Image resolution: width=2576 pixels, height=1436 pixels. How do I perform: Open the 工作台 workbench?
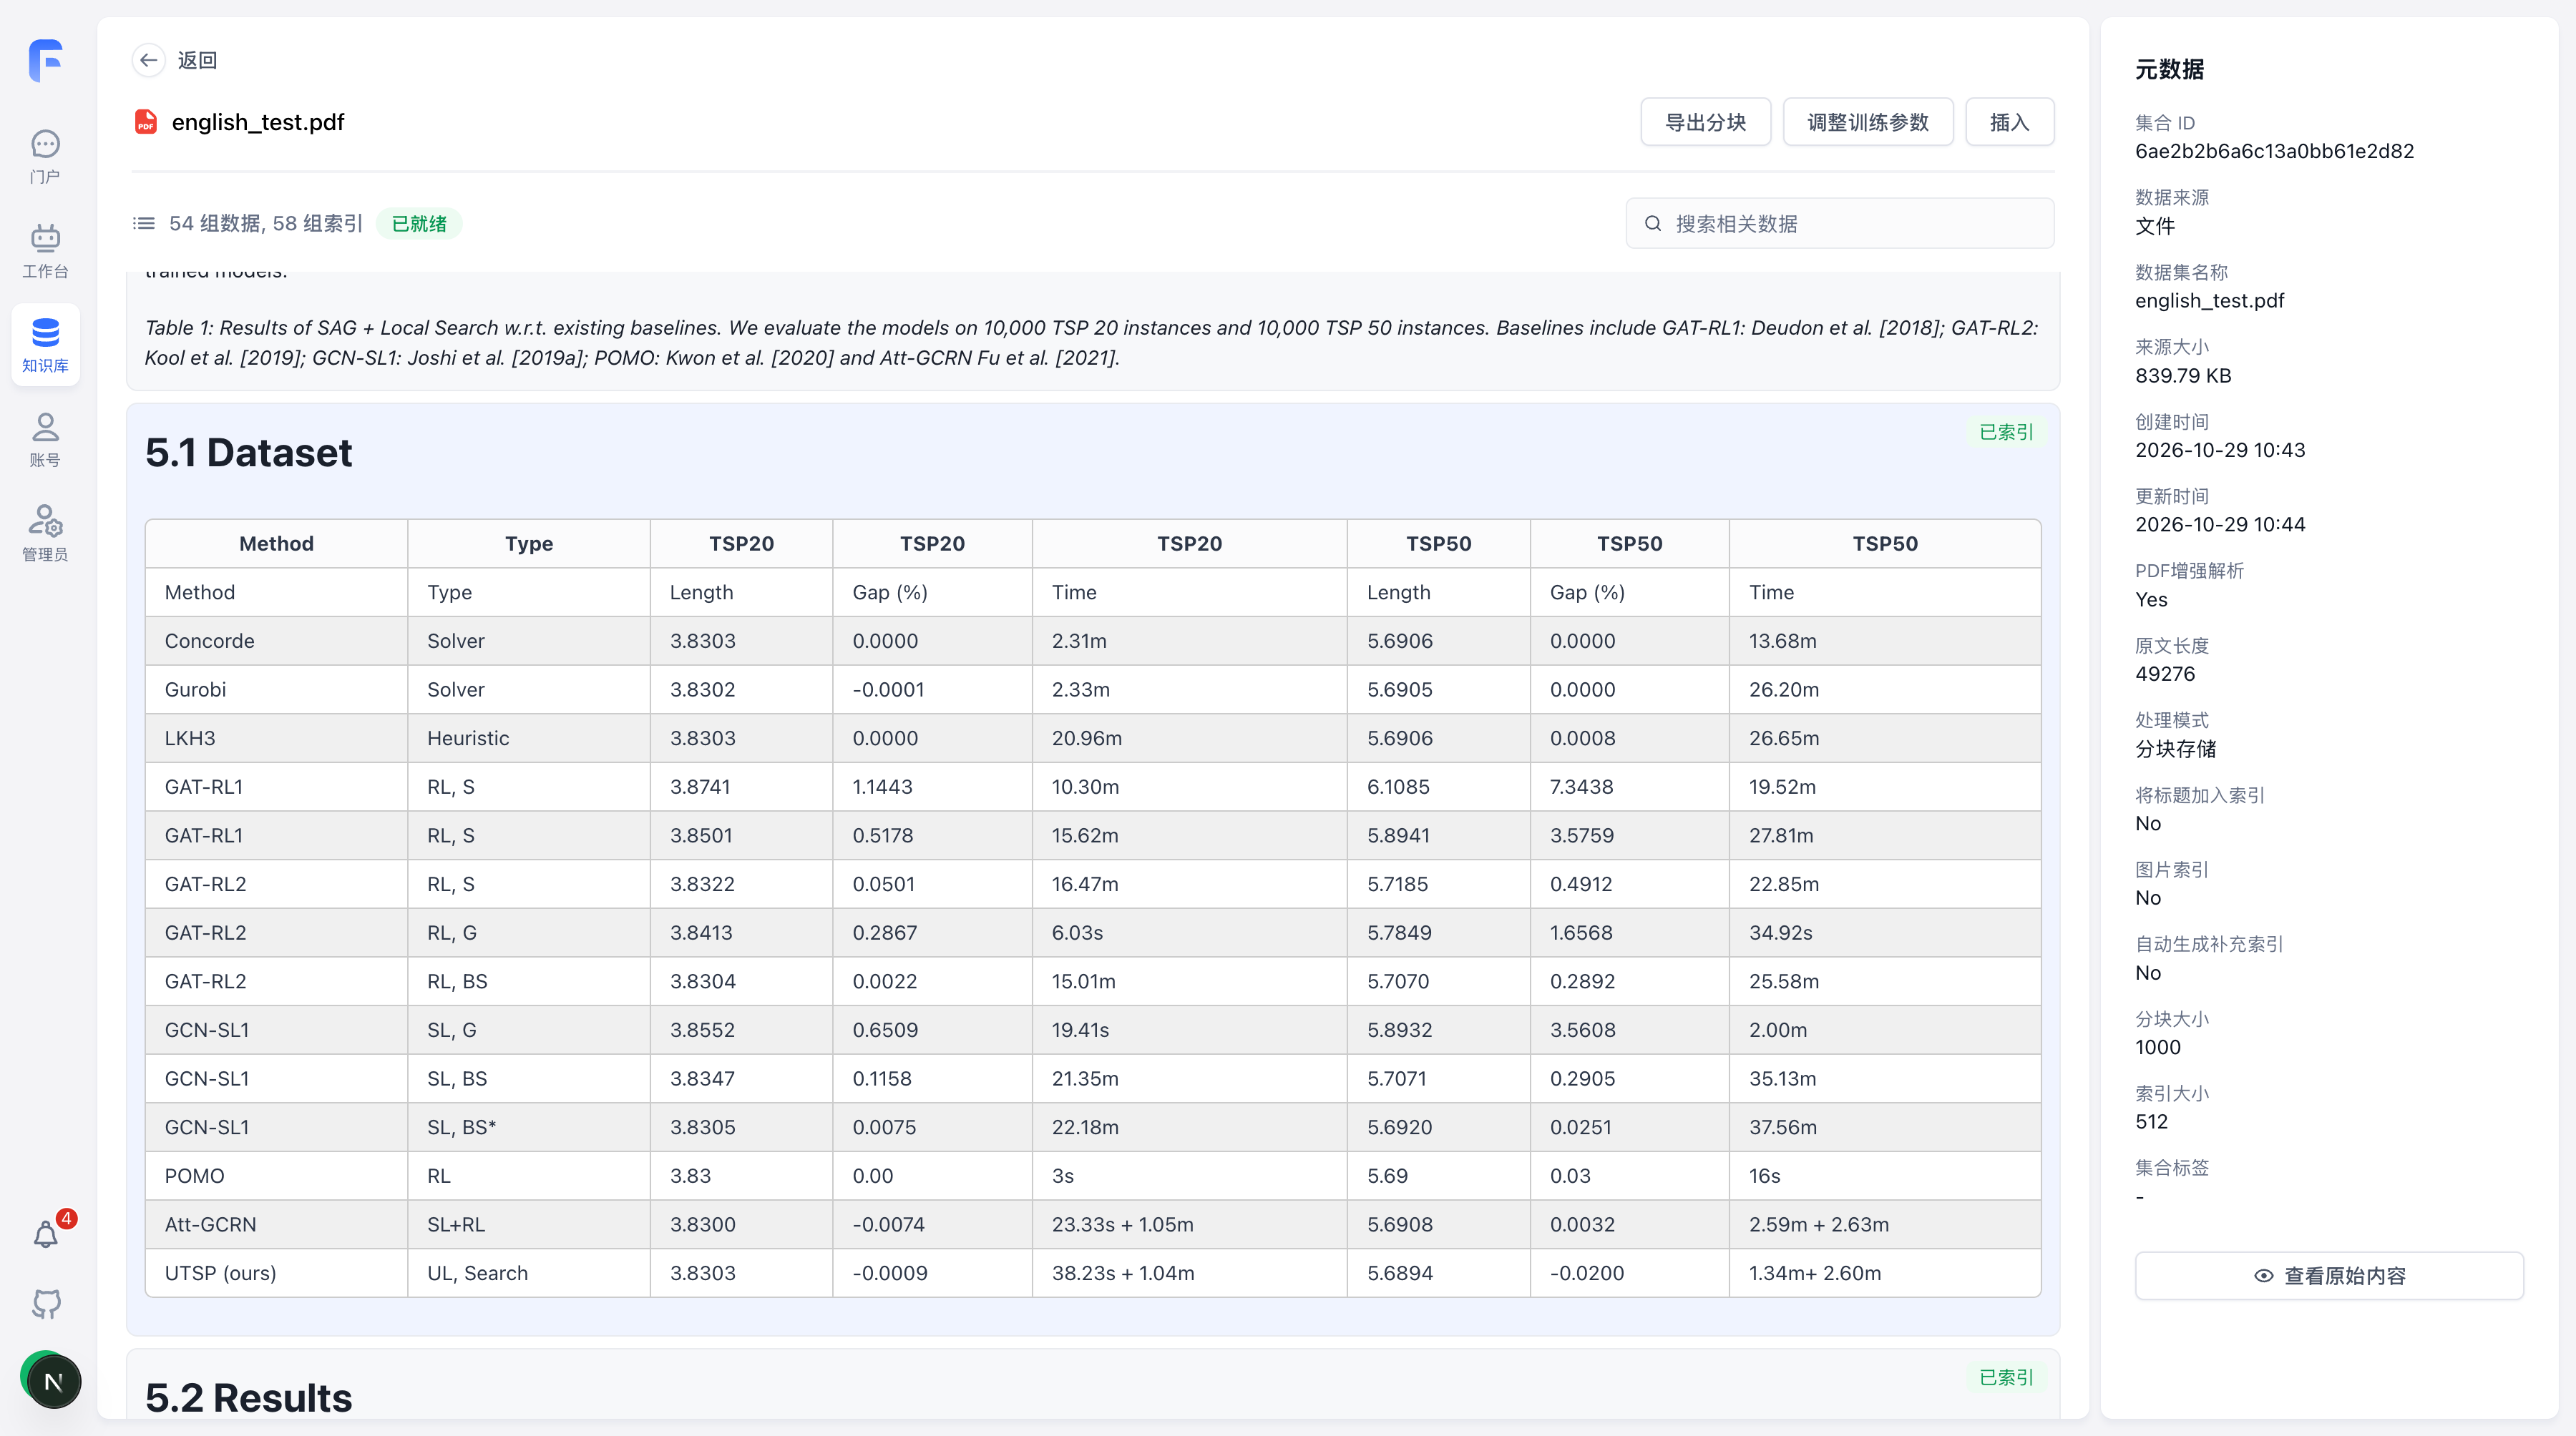coord(46,251)
